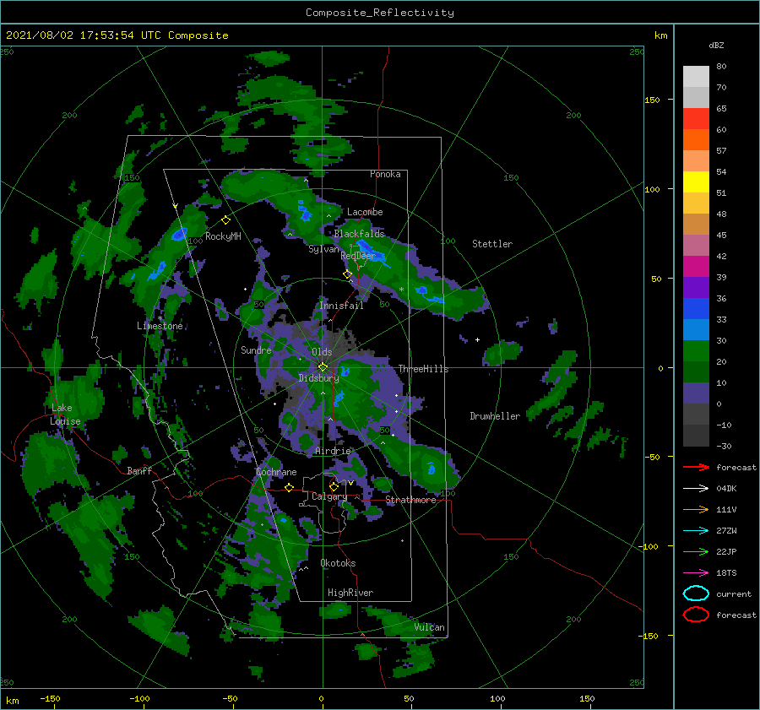Image resolution: width=760 pixels, height=710 pixels.
Task: Click the RockyMH label
Action: point(223,236)
